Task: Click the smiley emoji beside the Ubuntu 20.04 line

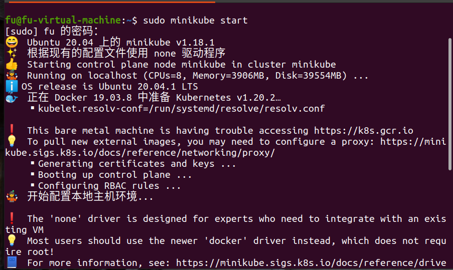Action: (x=11, y=43)
